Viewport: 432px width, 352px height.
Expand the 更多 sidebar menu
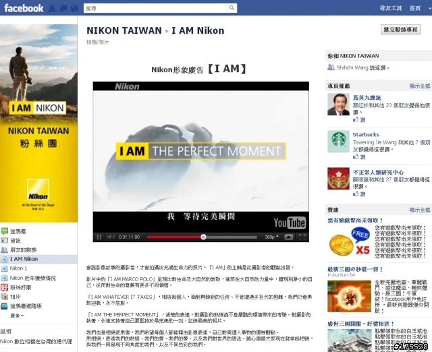click(17, 316)
